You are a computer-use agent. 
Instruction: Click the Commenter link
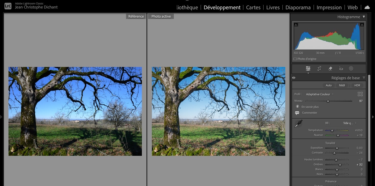tap(309, 113)
